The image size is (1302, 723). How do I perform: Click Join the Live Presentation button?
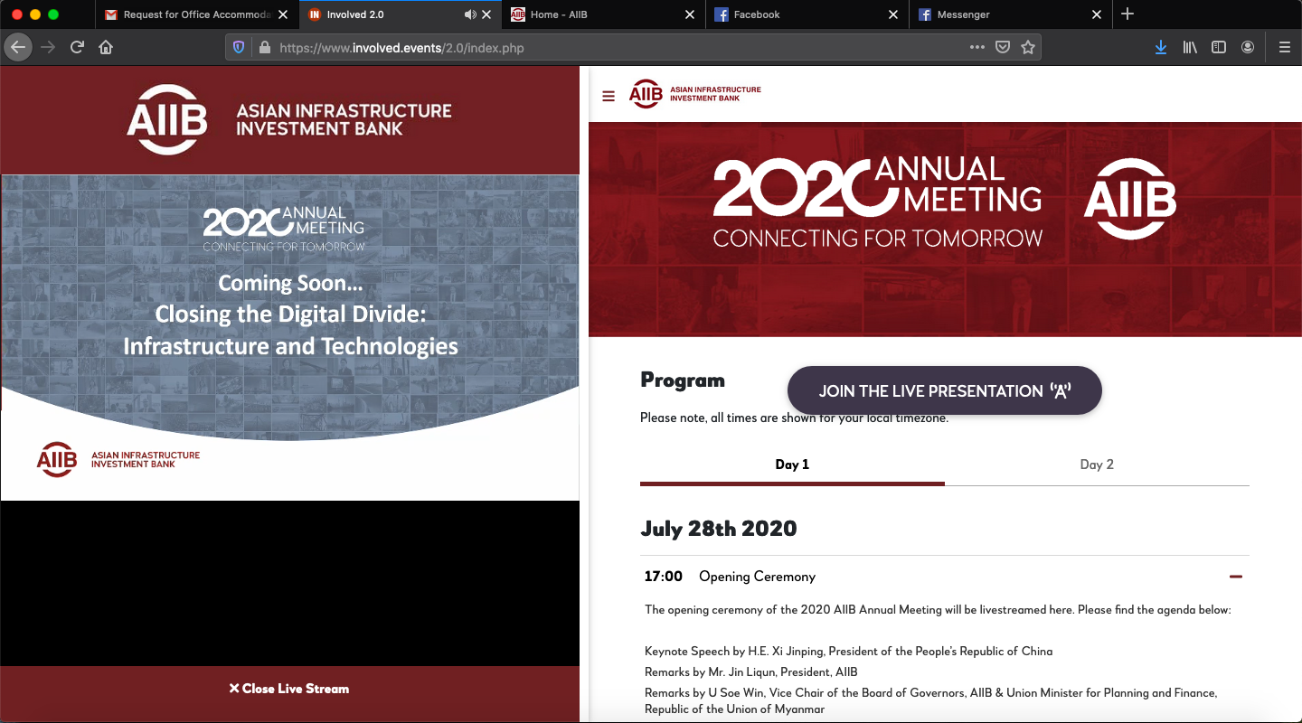tap(945, 390)
